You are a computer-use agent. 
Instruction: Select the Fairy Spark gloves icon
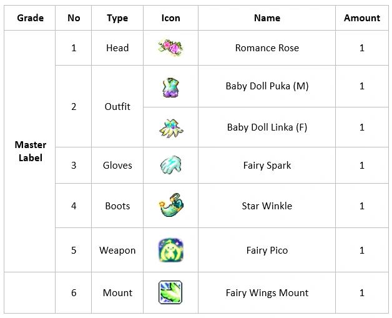point(170,166)
